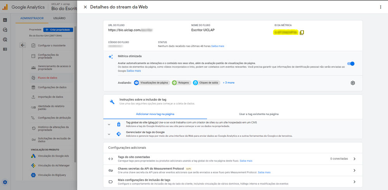The image size is (388, 190).
Task: Select the ADMINISTRADOR tab
Action: click(x=32, y=18)
